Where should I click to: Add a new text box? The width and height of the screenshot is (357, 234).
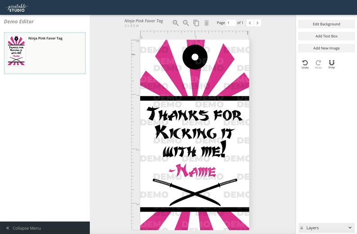pyautogui.click(x=326, y=36)
